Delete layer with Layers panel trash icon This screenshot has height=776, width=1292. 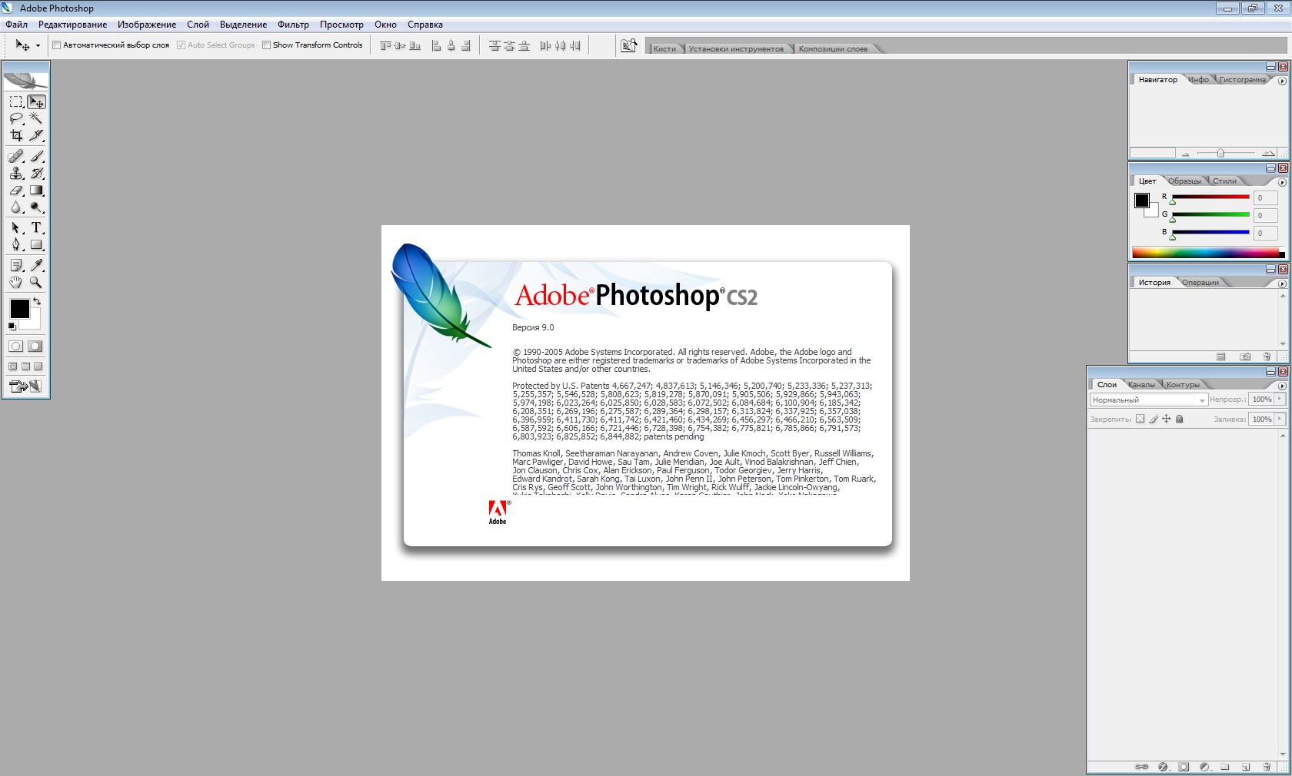tap(1267, 766)
